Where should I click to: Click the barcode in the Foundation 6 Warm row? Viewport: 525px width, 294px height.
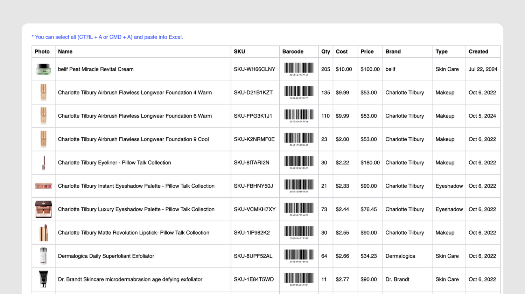tap(299, 116)
